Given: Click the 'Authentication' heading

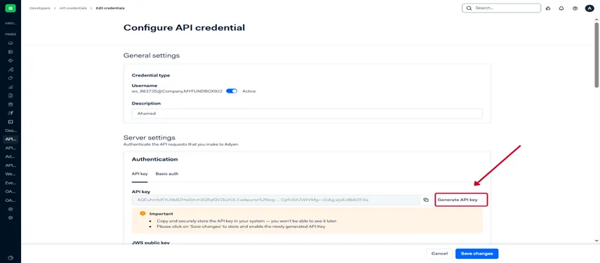Looking at the screenshot, I should 154,159.
